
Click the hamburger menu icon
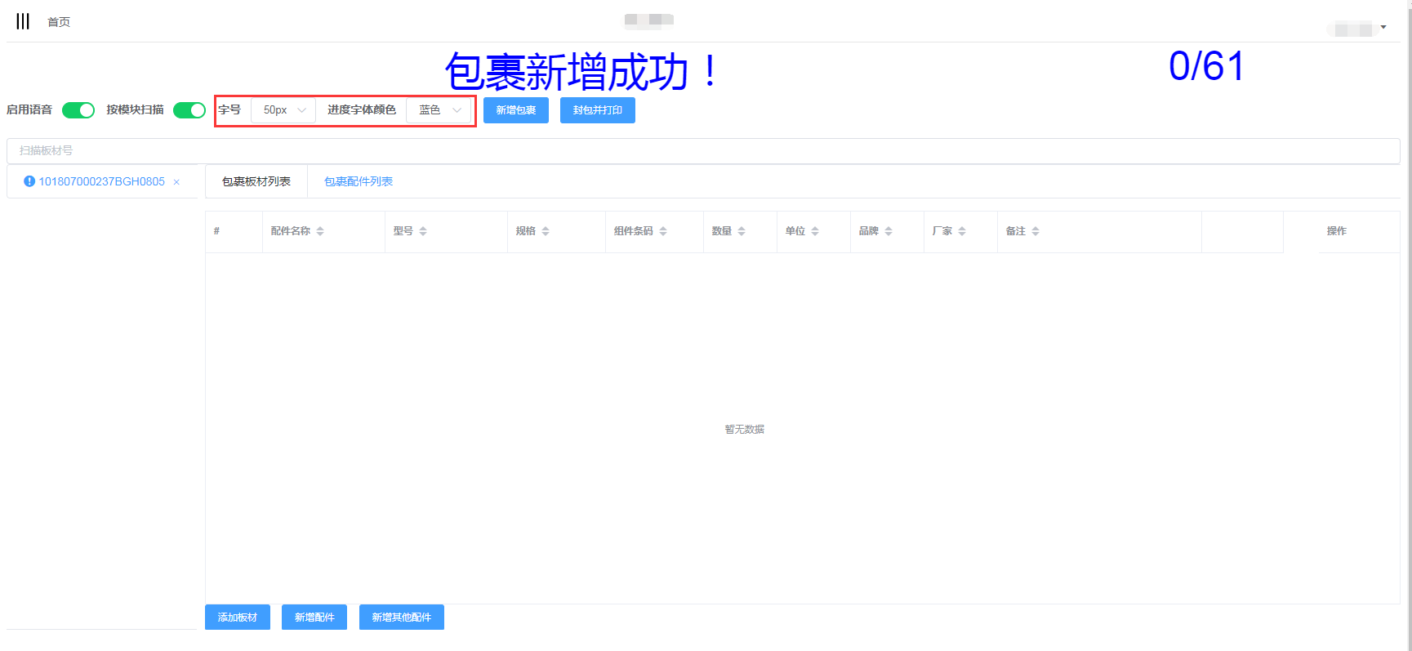point(23,21)
